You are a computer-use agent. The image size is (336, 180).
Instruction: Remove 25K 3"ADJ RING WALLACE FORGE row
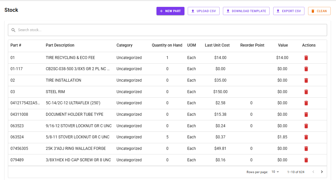pyautogui.click(x=306, y=149)
